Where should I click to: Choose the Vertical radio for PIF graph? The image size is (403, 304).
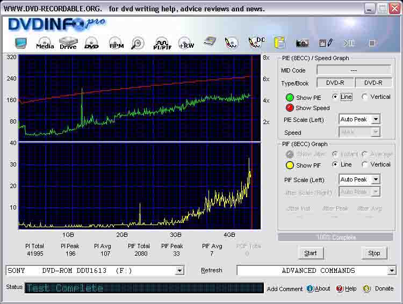[x=365, y=165]
